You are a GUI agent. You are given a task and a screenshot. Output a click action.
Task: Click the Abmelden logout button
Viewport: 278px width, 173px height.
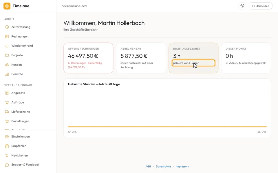tap(261, 6)
